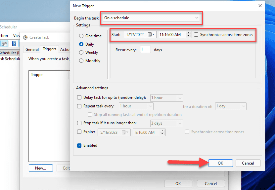Viewport: 275px width, 190px height.
Task: Check Delay task for up to option
Action: [x=79, y=98]
